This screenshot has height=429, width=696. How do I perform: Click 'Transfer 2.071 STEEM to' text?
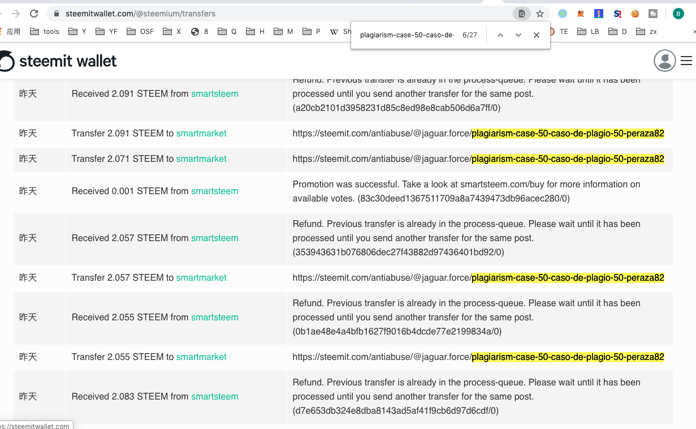[x=123, y=158]
